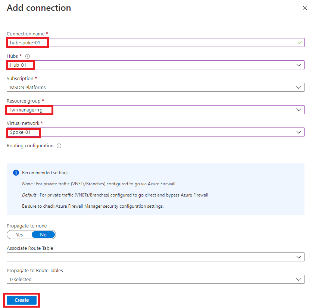Close the Add connection panel

coord(305,7)
